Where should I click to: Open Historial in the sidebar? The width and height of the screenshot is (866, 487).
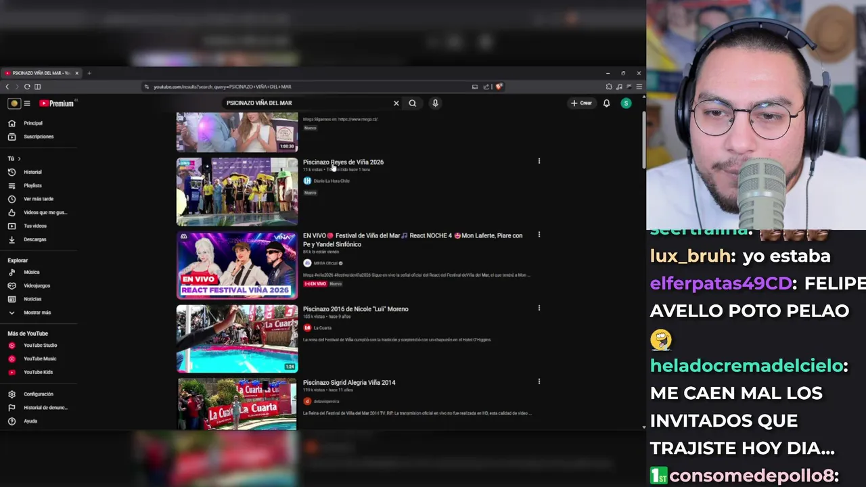32,172
